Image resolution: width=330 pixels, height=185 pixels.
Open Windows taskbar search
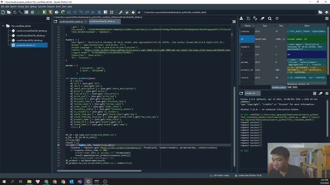click(x=12, y=181)
